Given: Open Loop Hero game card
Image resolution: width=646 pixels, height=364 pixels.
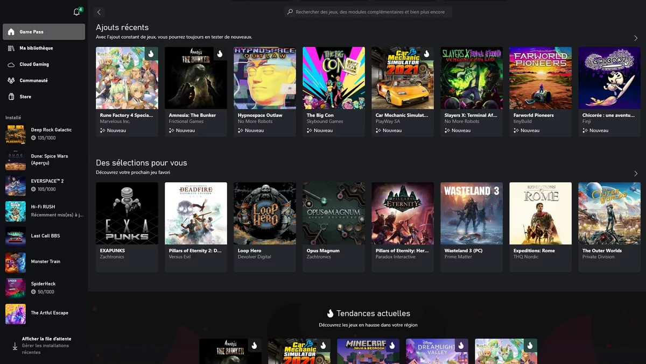Looking at the screenshot, I should 265,227.
